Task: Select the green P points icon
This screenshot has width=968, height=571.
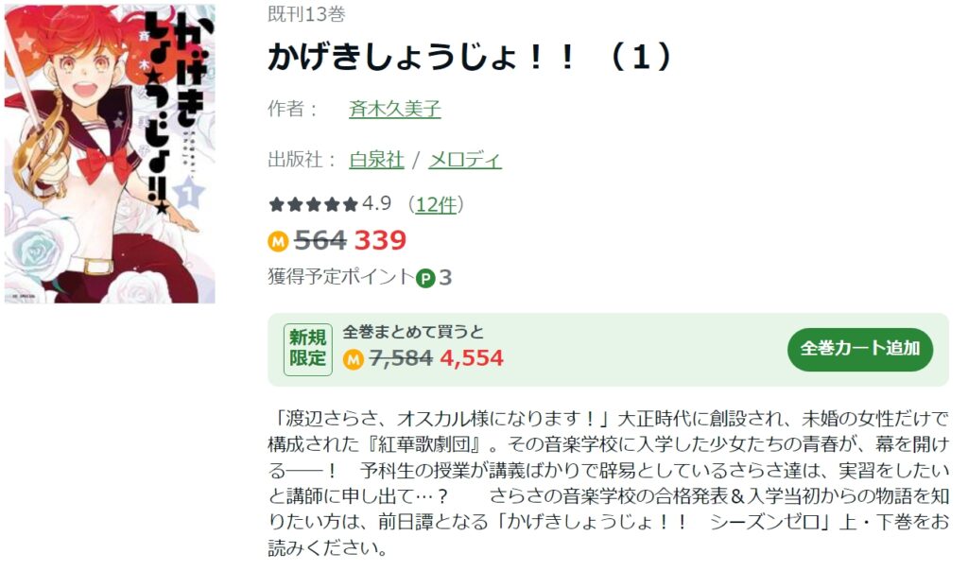Action: [x=425, y=278]
